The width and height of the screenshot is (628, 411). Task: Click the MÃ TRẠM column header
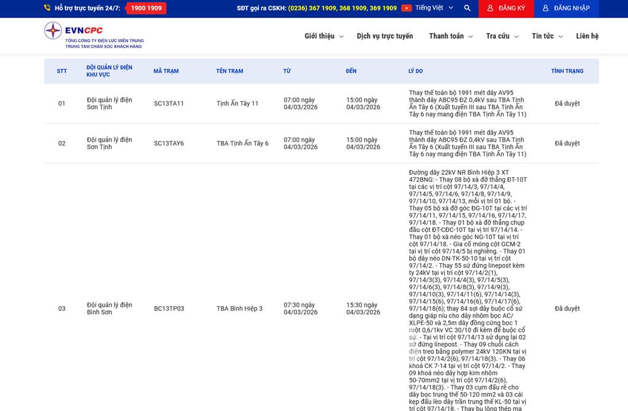pyautogui.click(x=166, y=71)
